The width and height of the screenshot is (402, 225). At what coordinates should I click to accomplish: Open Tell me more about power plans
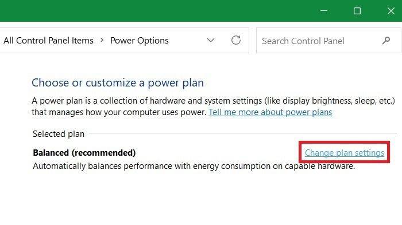coord(270,112)
